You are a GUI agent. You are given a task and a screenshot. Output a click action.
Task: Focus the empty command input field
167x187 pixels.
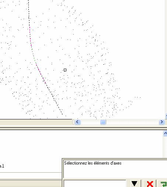pos(95,184)
